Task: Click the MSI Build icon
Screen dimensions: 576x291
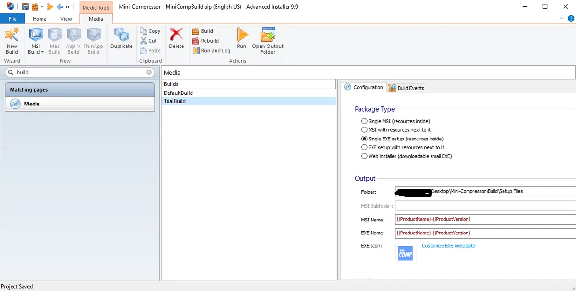Action: [x=36, y=35]
